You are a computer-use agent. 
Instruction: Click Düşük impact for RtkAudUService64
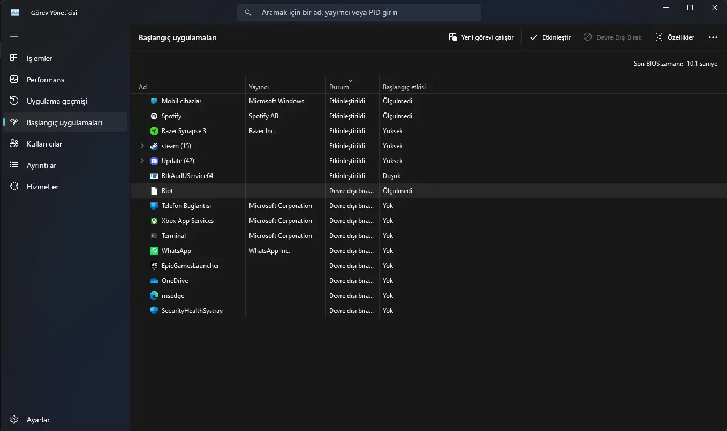pos(392,176)
